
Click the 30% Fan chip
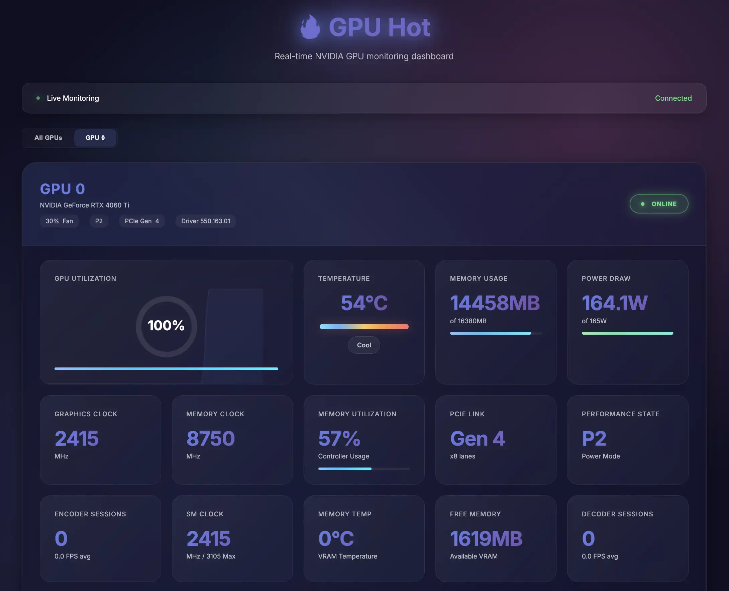59,221
